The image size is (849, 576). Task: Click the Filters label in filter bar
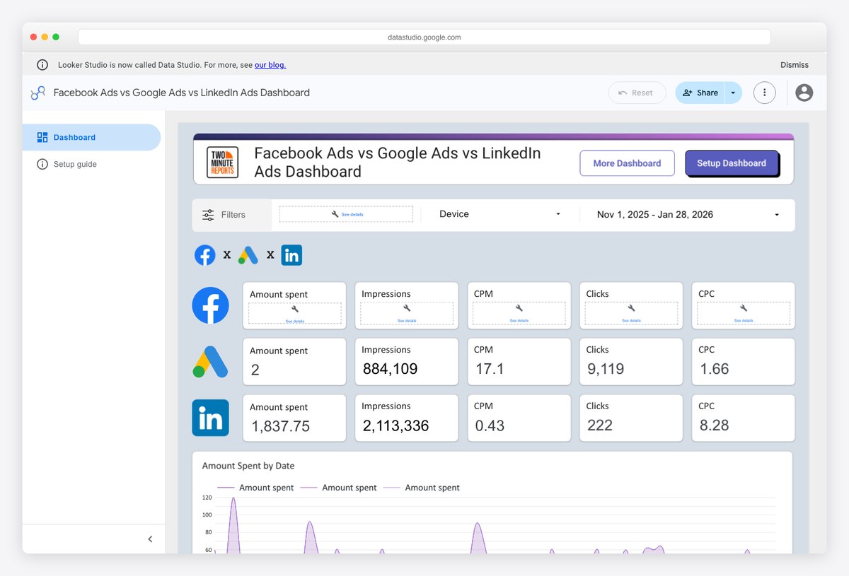(233, 215)
